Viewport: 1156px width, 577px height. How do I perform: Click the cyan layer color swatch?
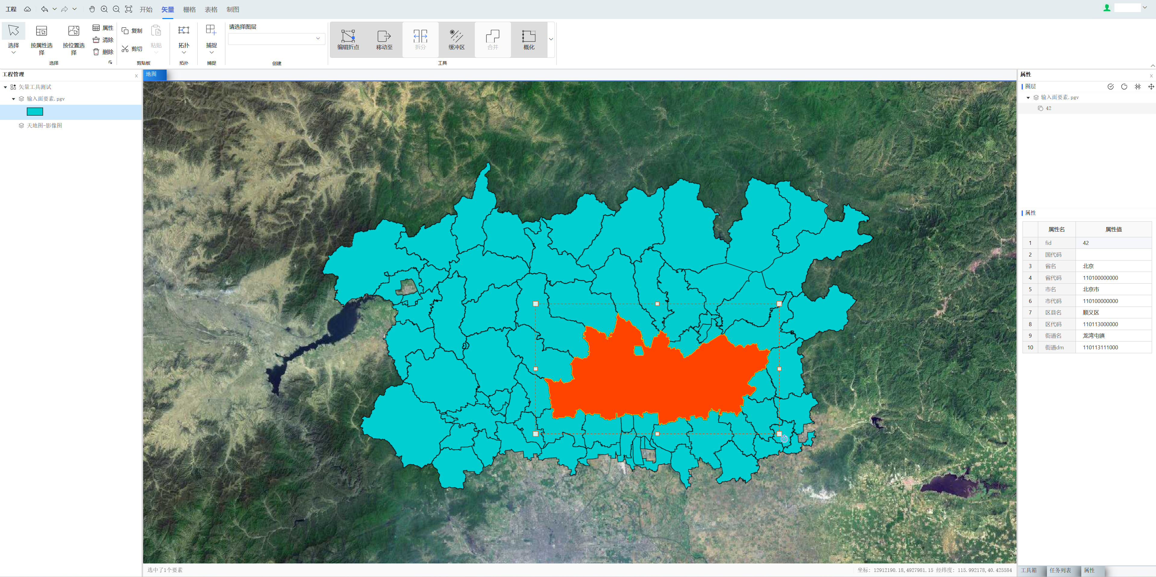click(35, 112)
